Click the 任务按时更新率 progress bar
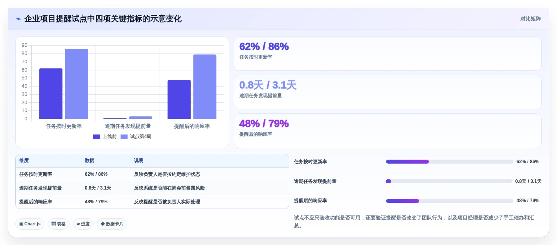Screen dimensions: 557x245 coord(449,162)
